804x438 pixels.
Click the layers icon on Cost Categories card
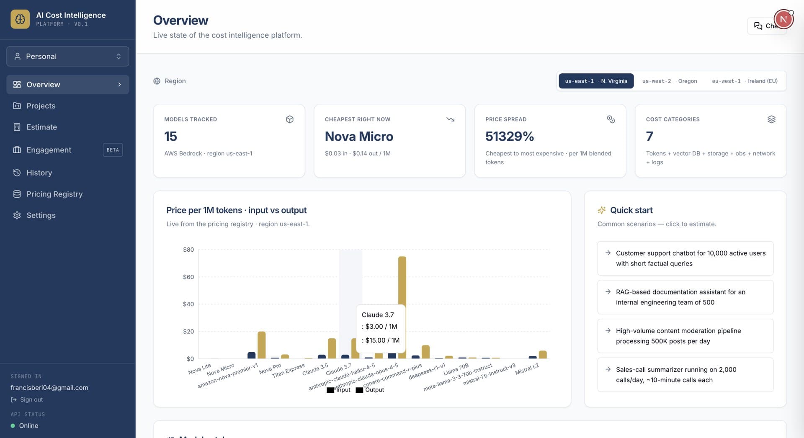pyautogui.click(x=771, y=119)
